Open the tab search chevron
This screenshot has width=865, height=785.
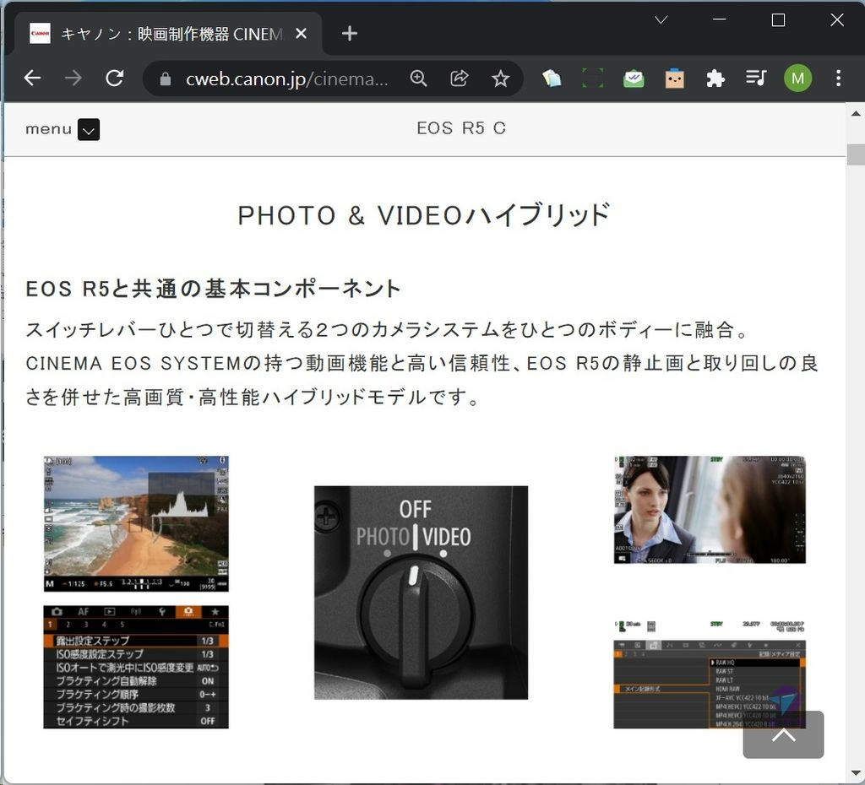tap(661, 20)
